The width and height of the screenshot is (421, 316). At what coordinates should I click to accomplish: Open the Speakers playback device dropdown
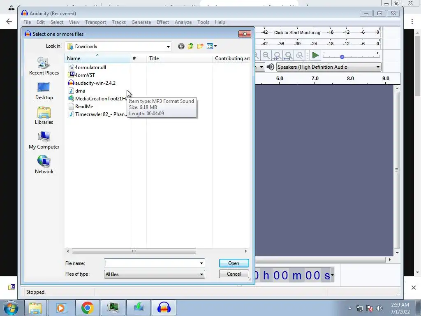tap(329, 67)
